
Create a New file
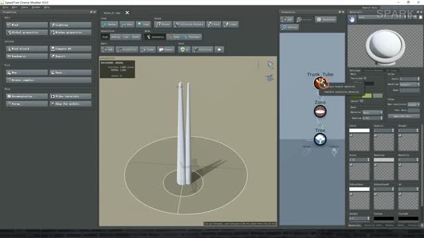pyautogui.click(x=26, y=73)
